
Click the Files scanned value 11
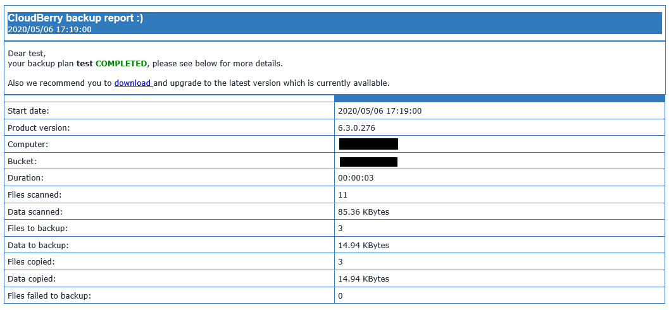tap(342, 195)
